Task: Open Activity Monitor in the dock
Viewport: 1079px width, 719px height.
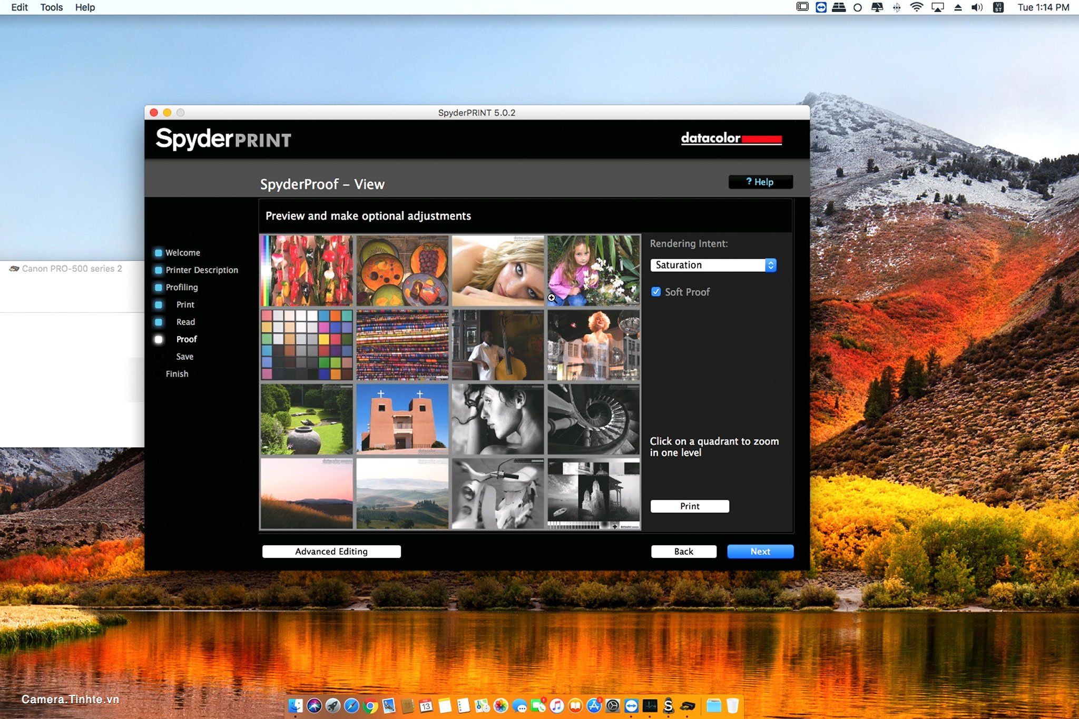Action: pos(650,705)
